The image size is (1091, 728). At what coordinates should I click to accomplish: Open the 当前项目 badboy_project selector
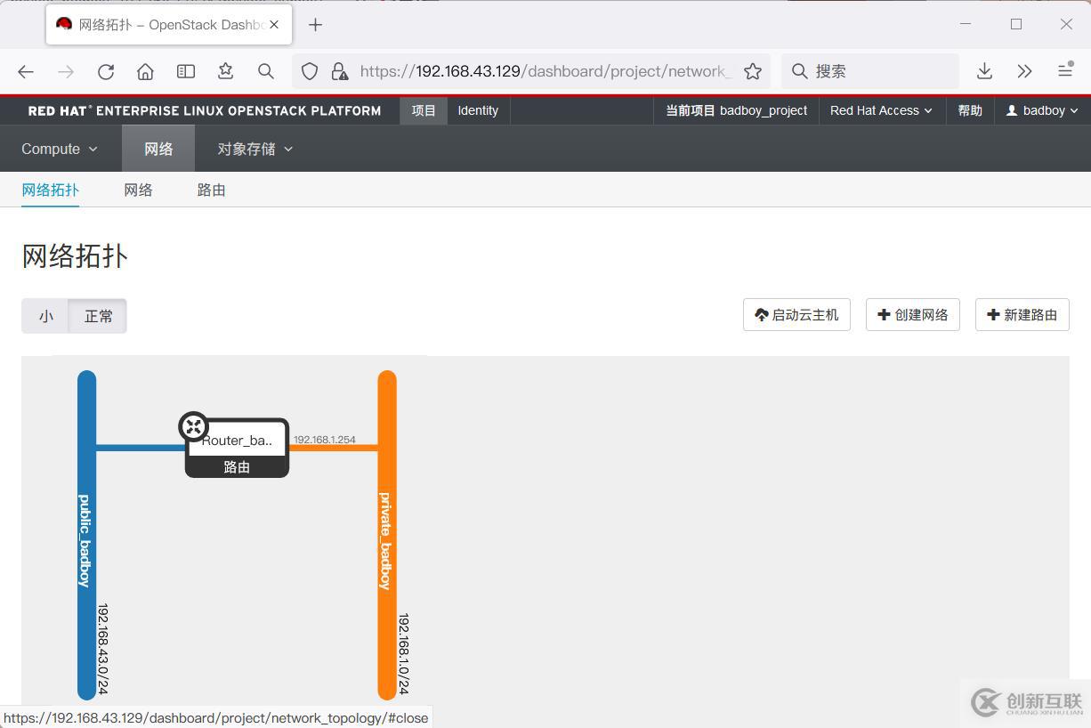coord(737,110)
